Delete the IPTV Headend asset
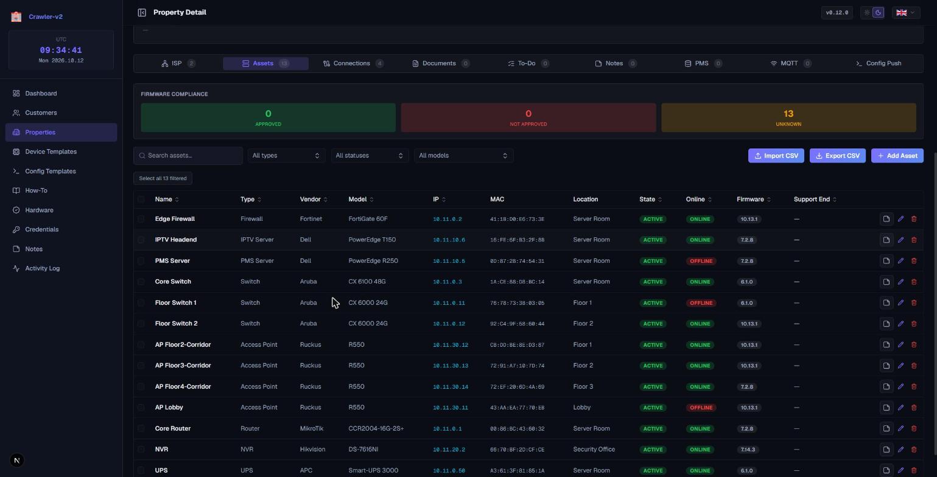The width and height of the screenshot is (937, 477). point(914,240)
